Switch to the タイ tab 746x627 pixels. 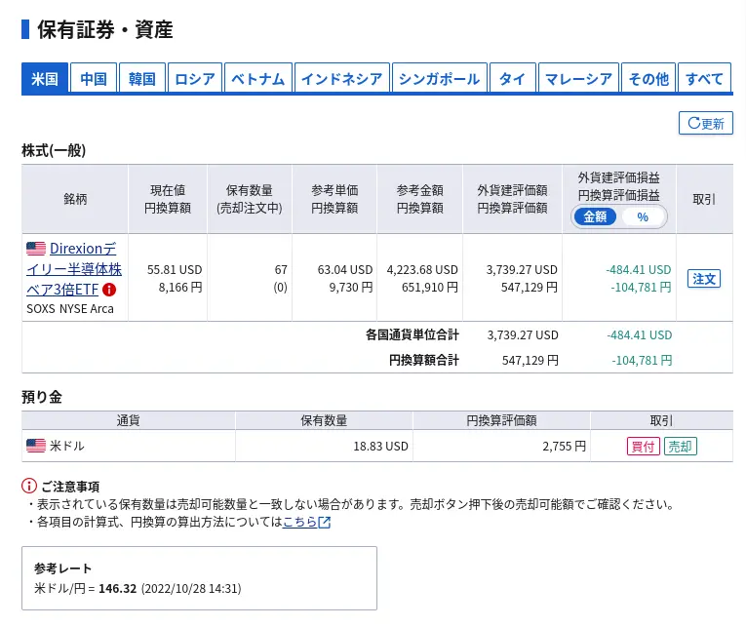(512, 78)
